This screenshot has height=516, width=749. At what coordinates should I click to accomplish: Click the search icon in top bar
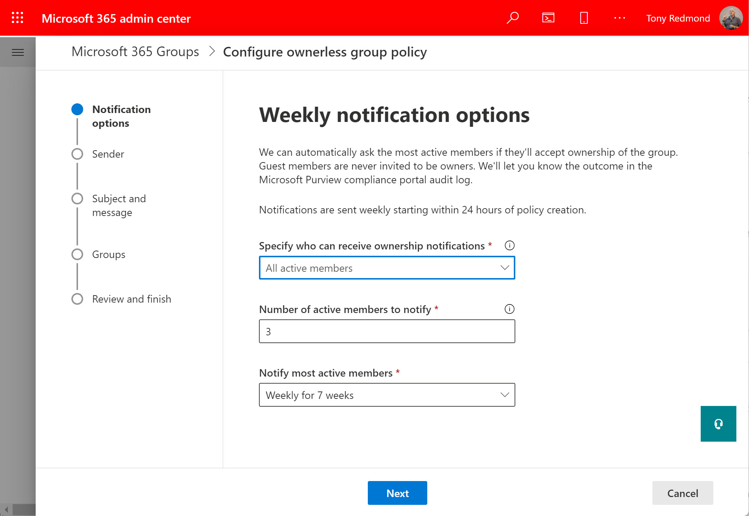513,17
